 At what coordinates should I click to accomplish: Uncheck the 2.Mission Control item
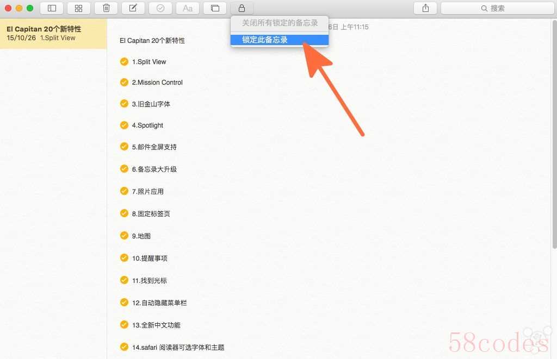pos(124,83)
